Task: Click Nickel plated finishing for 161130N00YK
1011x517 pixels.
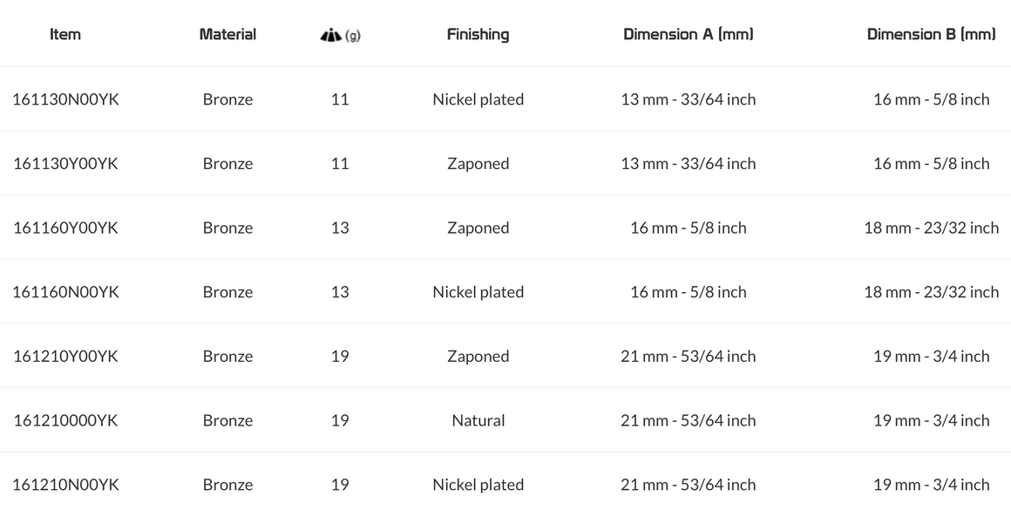Action: pyautogui.click(x=478, y=99)
